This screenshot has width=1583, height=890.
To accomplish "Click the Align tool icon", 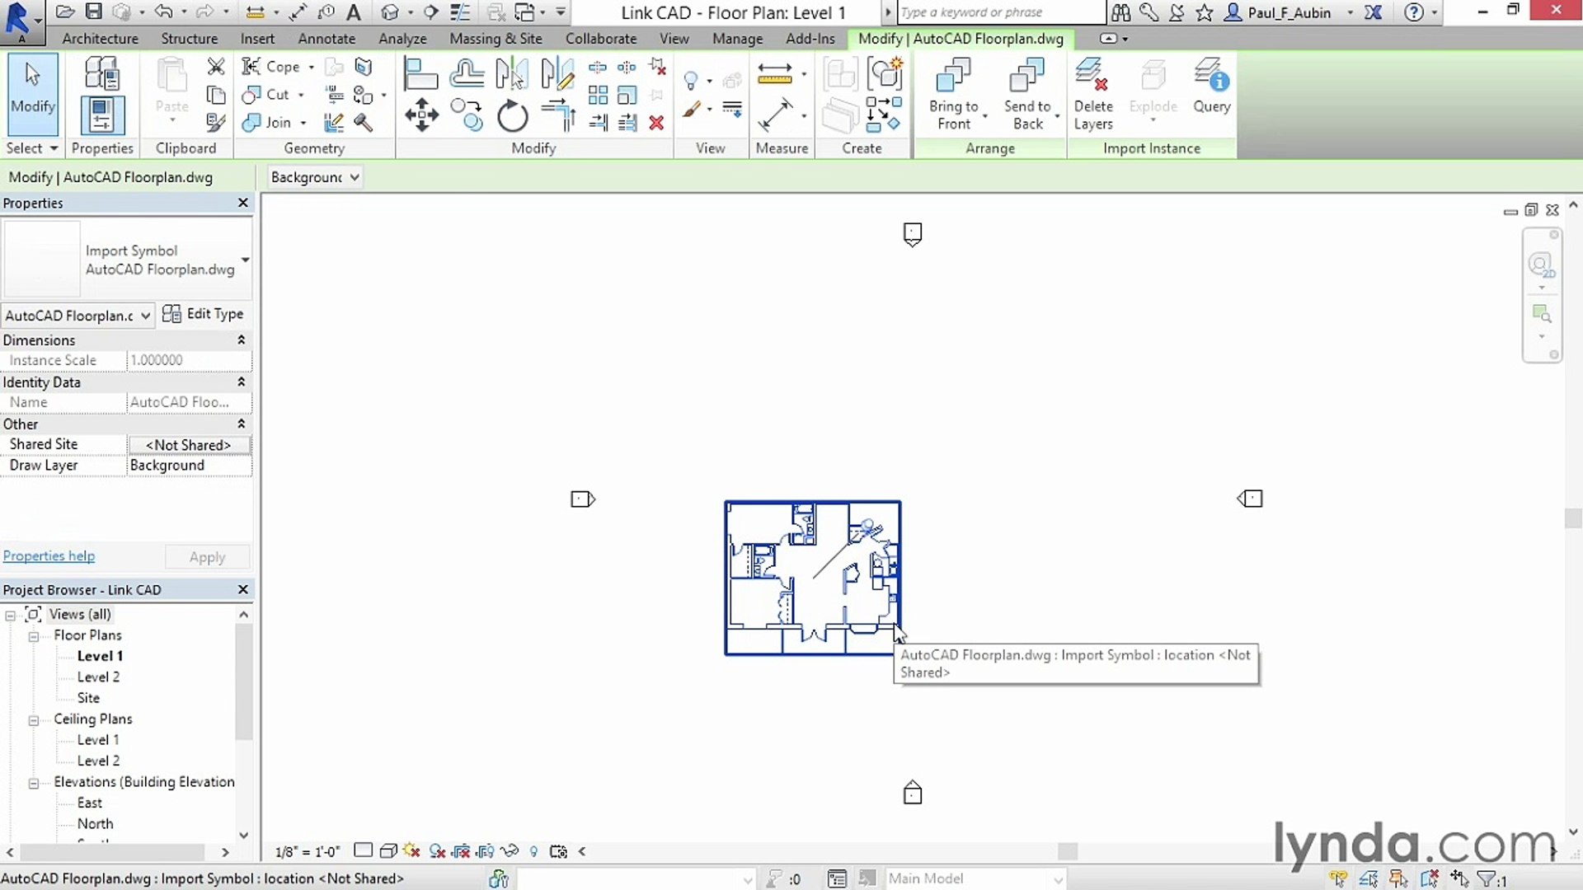I will 420,74.
